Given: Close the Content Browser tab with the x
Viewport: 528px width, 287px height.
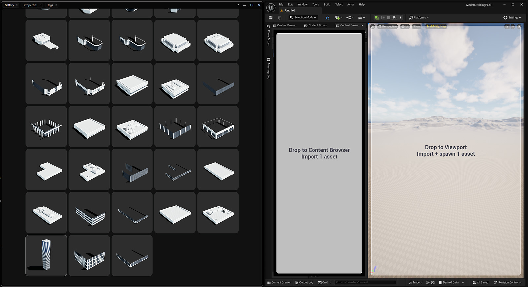Looking at the screenshot, I should (362, 25).
